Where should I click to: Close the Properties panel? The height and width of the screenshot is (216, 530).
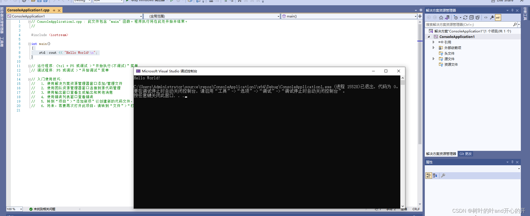517,162
